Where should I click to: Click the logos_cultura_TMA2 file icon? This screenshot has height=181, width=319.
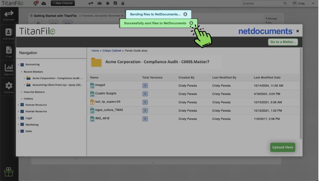92,111
